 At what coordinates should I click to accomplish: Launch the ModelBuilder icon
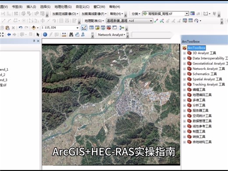(x=121, y=28)
